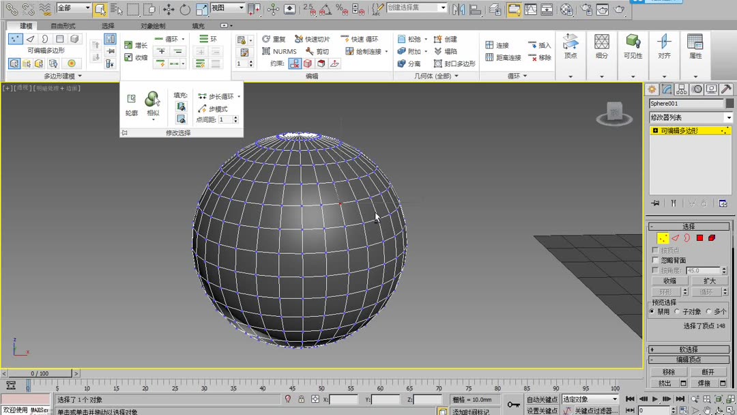Screen dimensions: 737x415
Task: Expand the Soft Selection (软选择) rollout
Action: [689, 349]
